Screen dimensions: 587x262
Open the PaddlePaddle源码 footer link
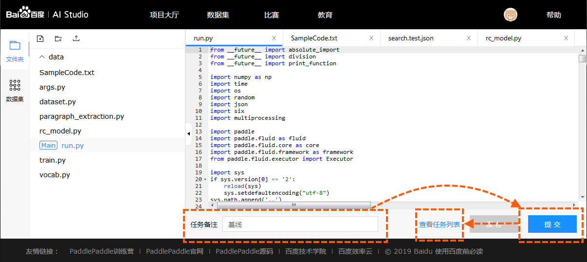[244, 251]
